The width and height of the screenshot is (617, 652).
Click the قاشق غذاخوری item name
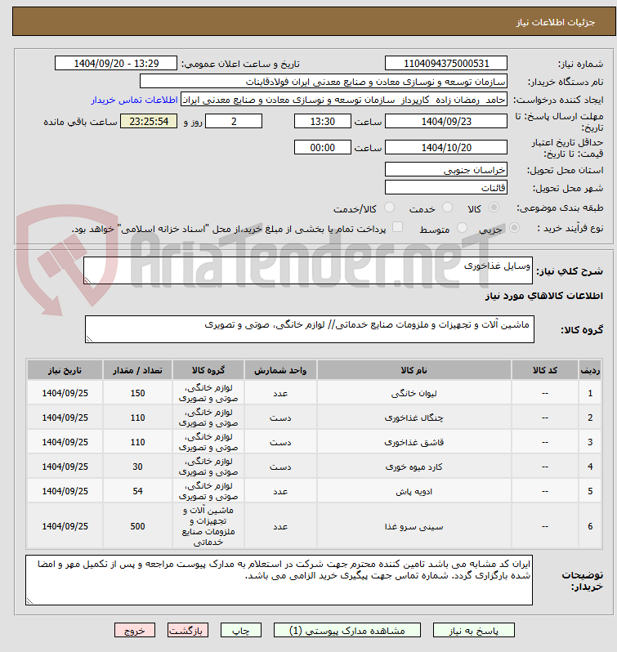pyautogui.click(x=414, y=443)
